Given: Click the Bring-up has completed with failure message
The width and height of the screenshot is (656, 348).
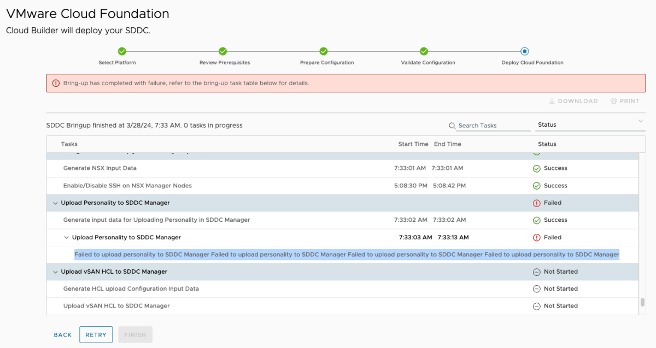Looking at the screenshot, I should point(186,84).
